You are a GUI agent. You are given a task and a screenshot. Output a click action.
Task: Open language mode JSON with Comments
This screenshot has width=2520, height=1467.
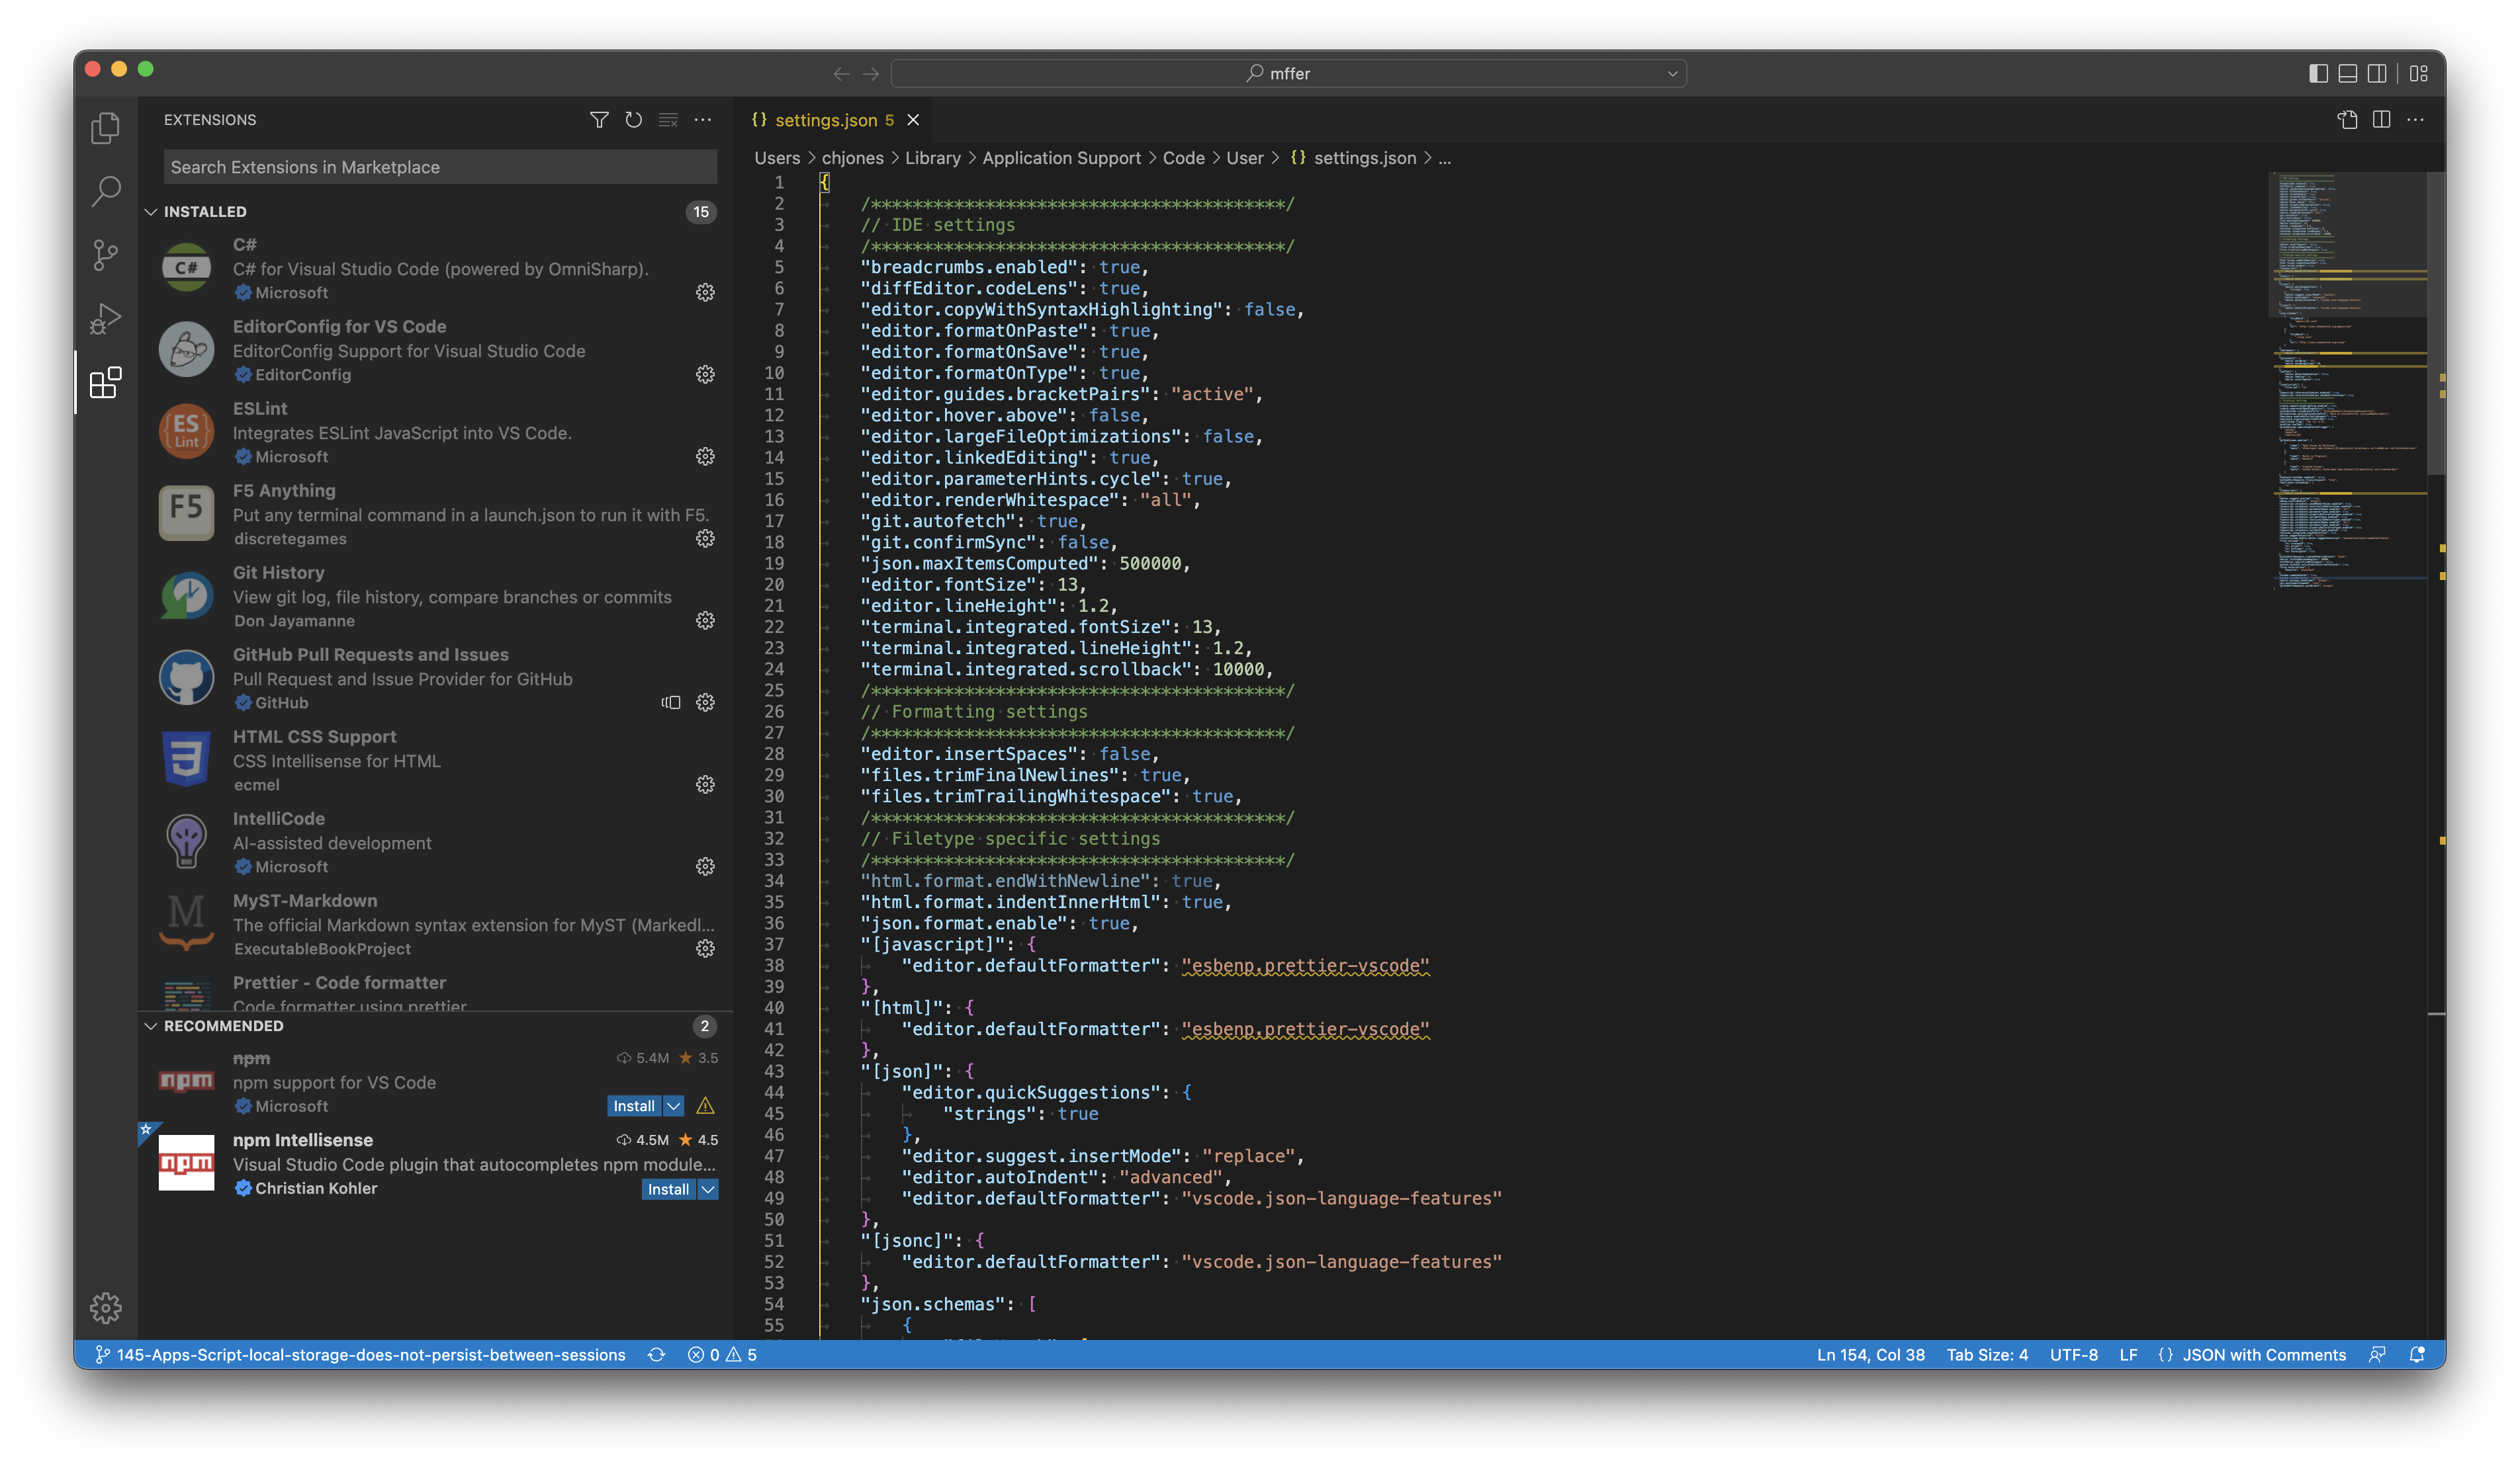[2263, 1355]
